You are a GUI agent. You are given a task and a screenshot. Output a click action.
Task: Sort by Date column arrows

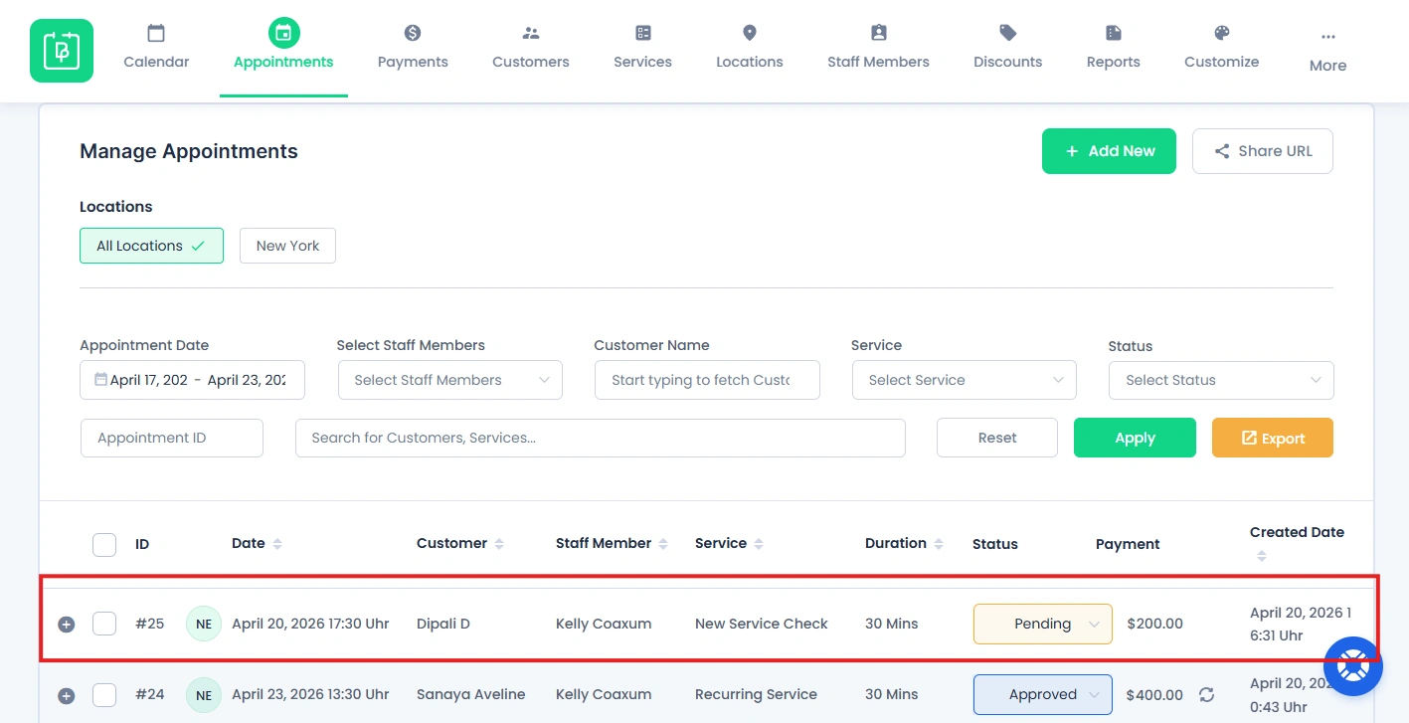coord(277,544)
